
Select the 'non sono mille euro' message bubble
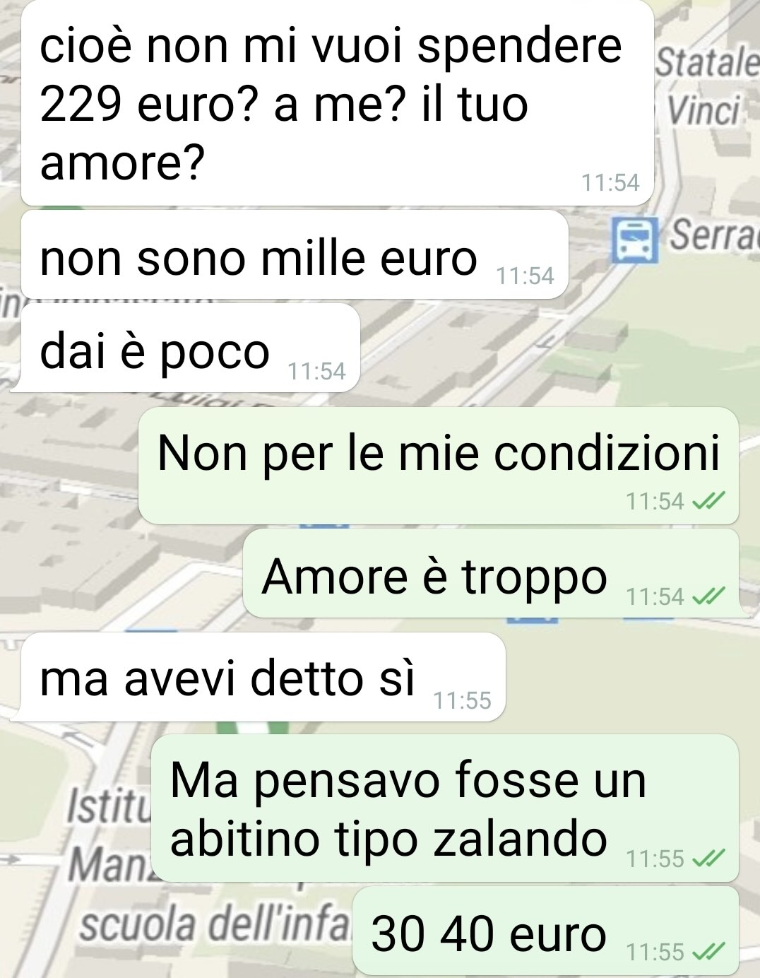[x=295, y=254]
